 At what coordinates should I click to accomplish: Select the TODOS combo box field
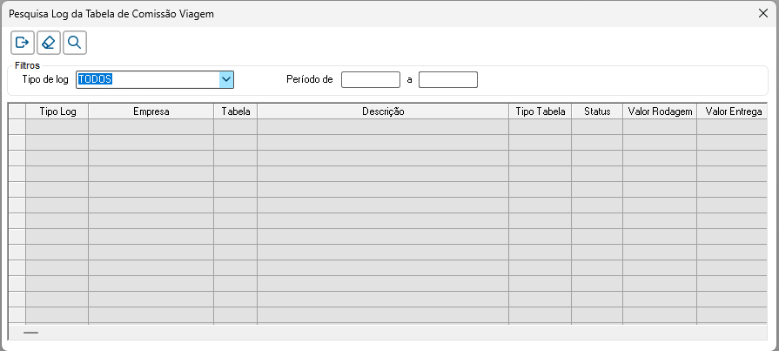148,79
